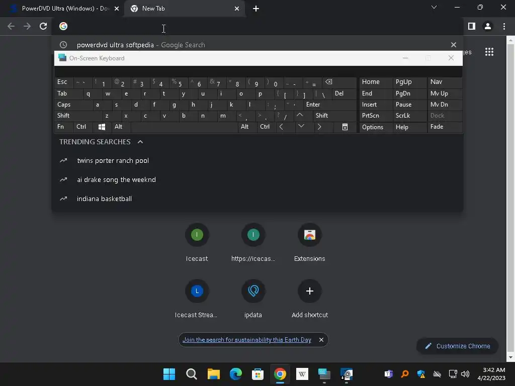Screen dimensions: 515x386
Task: Open the ipdata shortcut
Action: 253,300
